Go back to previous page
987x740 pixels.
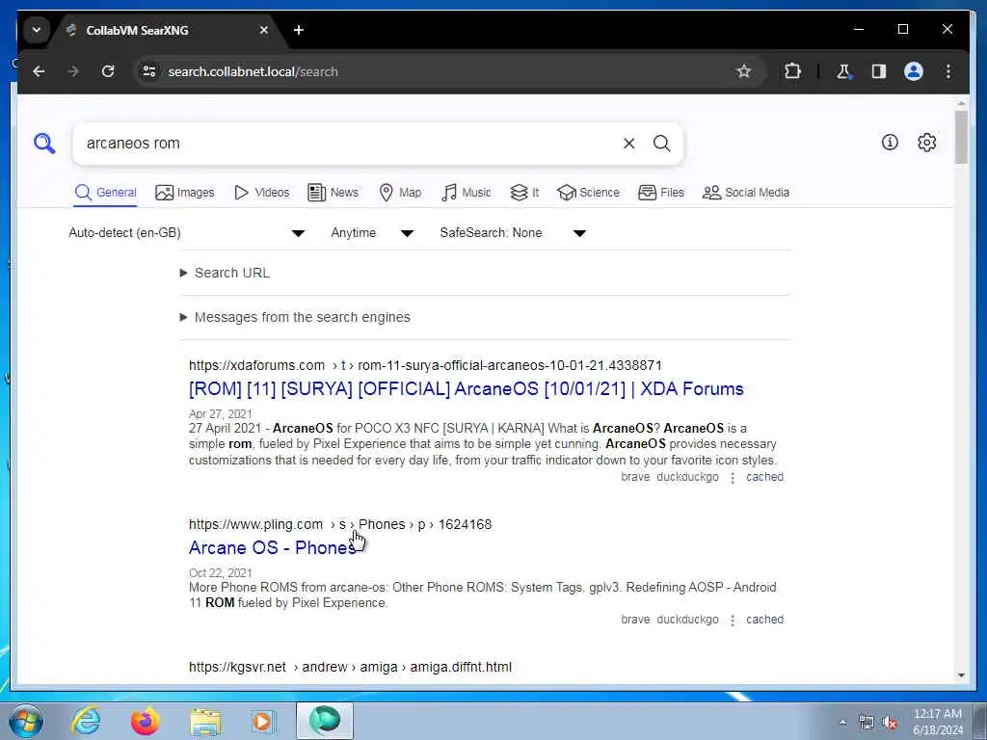point(39,71)
